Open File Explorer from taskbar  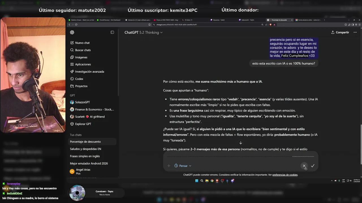[x=207, y=181]
